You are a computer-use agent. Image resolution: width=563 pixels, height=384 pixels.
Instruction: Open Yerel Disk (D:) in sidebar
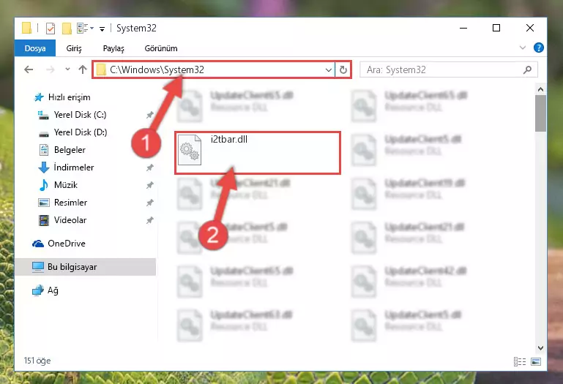click(x=81, y=132)
